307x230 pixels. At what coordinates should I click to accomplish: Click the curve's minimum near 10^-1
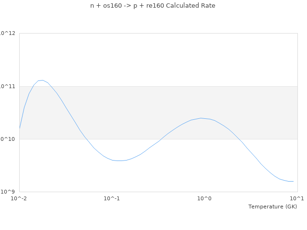point(119,161)
